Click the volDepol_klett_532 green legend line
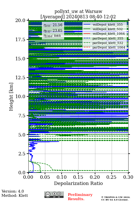This screenshot has height=203, width=135. 87,29
